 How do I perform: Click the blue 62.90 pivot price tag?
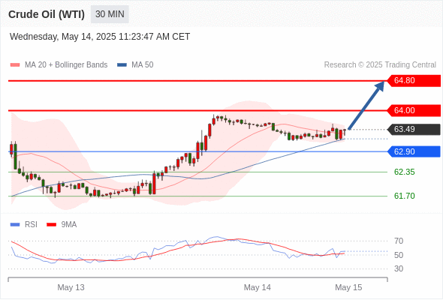pos(414,151)
